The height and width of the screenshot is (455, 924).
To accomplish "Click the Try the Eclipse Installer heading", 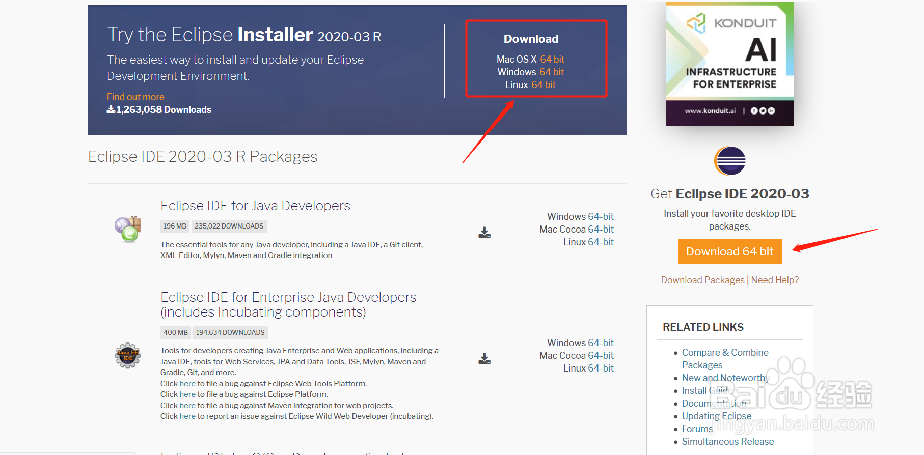I will tap(244, 35).
